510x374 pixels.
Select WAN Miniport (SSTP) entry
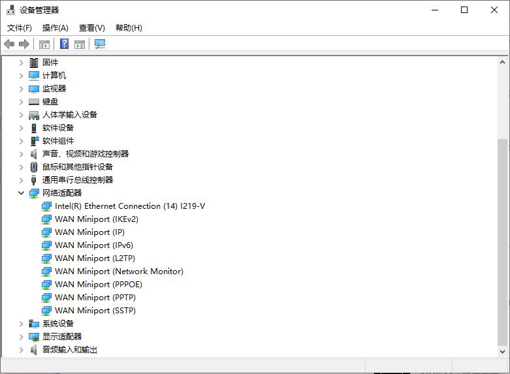pos(95,311)
